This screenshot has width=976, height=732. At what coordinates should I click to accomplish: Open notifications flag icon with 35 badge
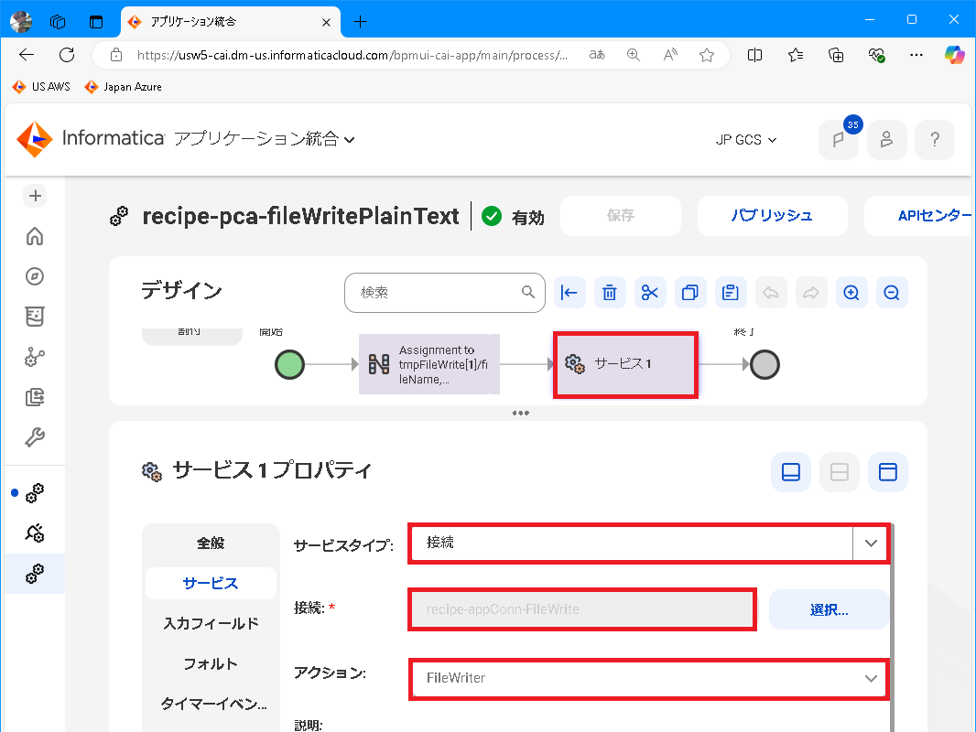[x=839, y=140]
